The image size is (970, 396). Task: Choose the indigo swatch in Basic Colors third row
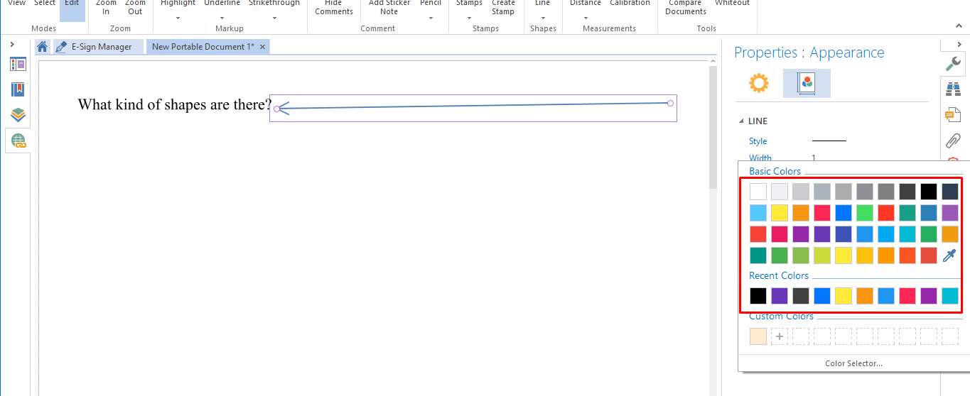click(x=844, y=234)
